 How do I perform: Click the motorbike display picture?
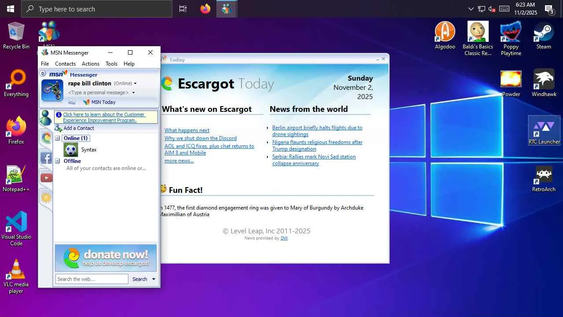point(52,90)
